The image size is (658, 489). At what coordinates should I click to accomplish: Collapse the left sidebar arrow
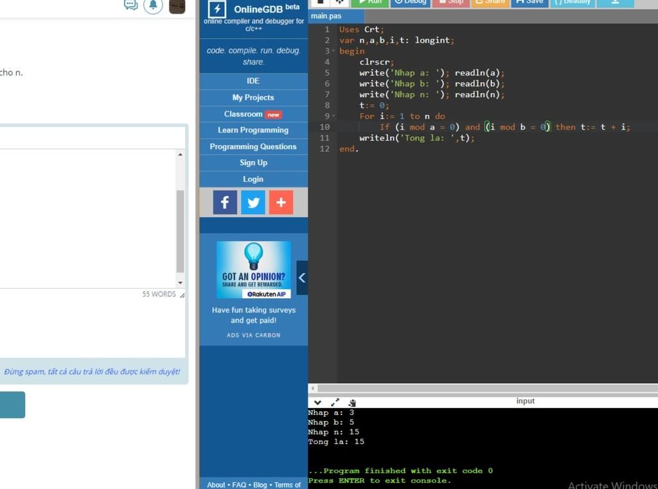click(x=302, y=278)
